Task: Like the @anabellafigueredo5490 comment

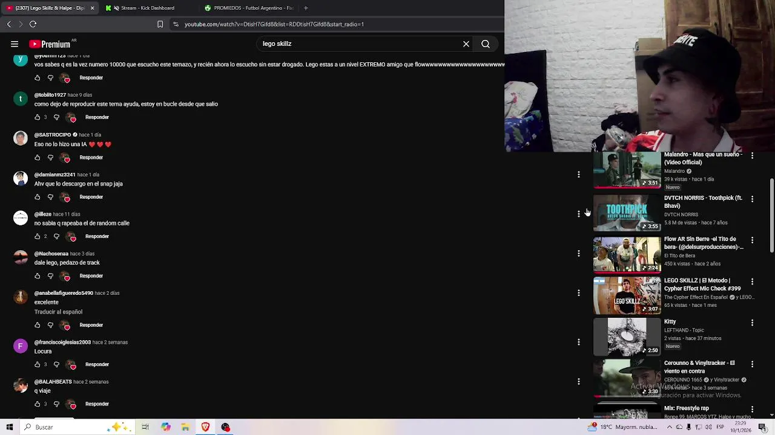Action: (x=38, y=325)
